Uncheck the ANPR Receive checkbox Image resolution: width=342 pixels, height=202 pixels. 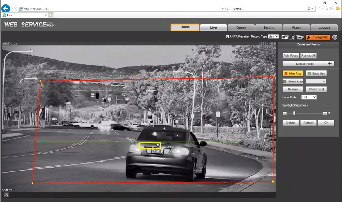[227, 36]
